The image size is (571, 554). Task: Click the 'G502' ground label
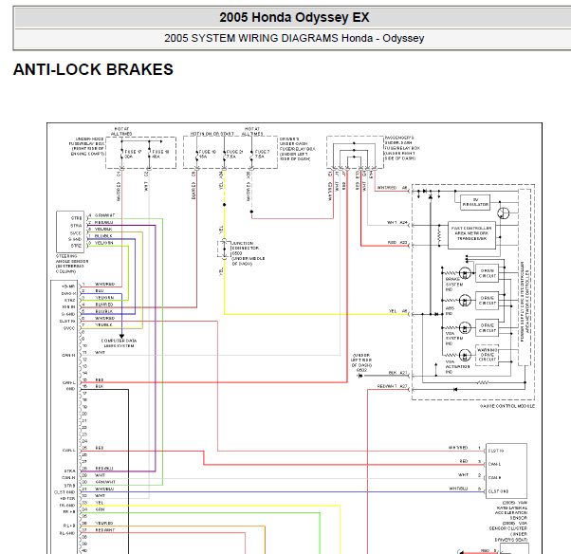point(361,370)
